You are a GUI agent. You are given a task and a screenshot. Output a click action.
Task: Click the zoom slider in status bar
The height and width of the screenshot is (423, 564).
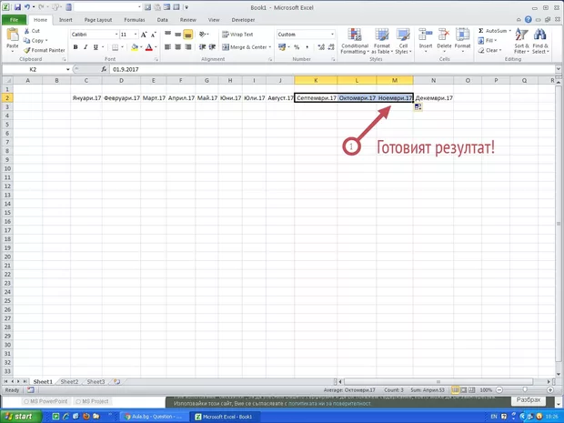tap(522, 389)
